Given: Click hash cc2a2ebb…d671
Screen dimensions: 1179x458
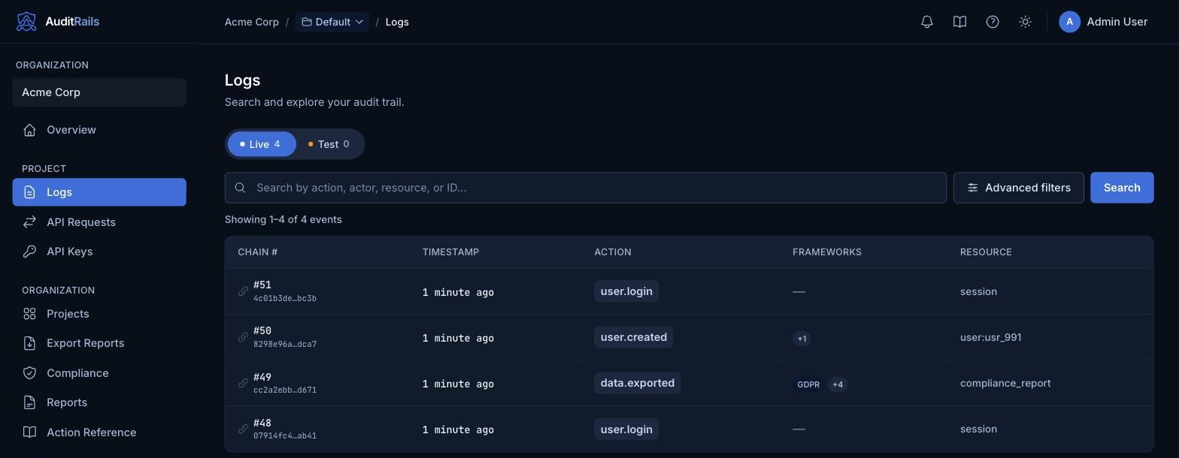Looking at the screenshot, I should coord(285,390).
